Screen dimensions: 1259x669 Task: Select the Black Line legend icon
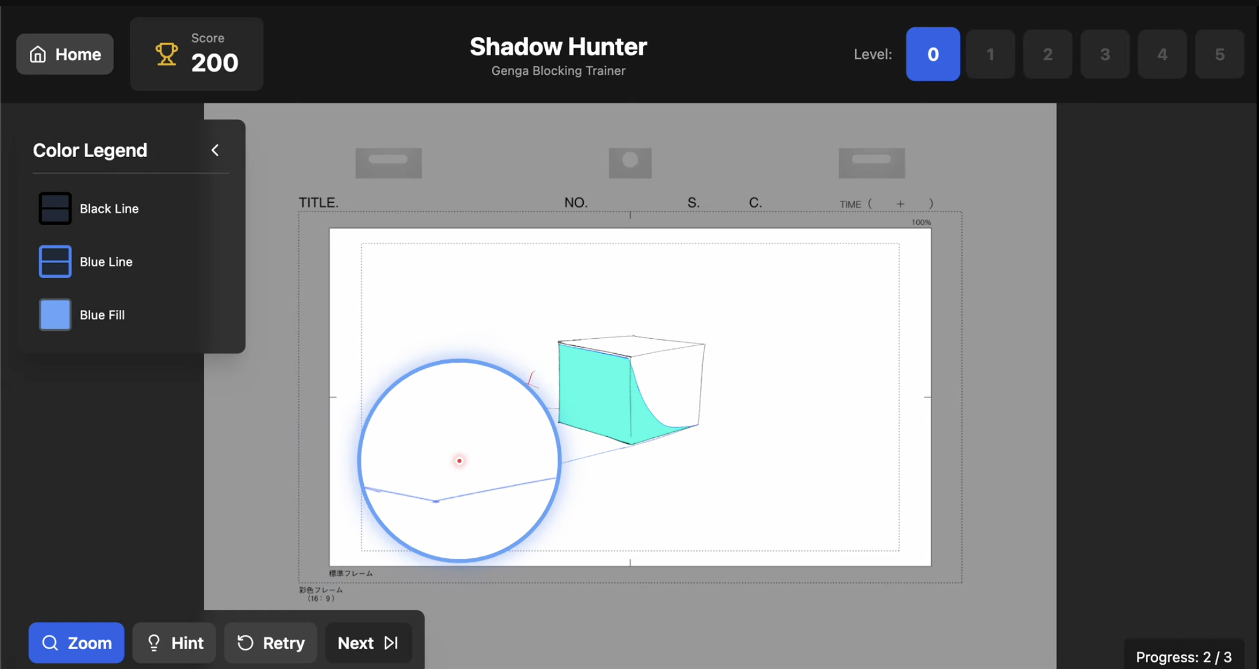[x=55, y=209]
